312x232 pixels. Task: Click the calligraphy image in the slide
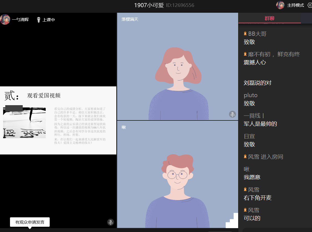(x=24, y=122)
